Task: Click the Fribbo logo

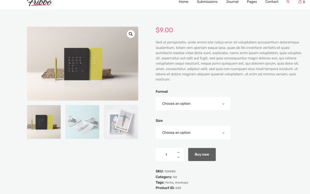Action: [x=39, y=3]
